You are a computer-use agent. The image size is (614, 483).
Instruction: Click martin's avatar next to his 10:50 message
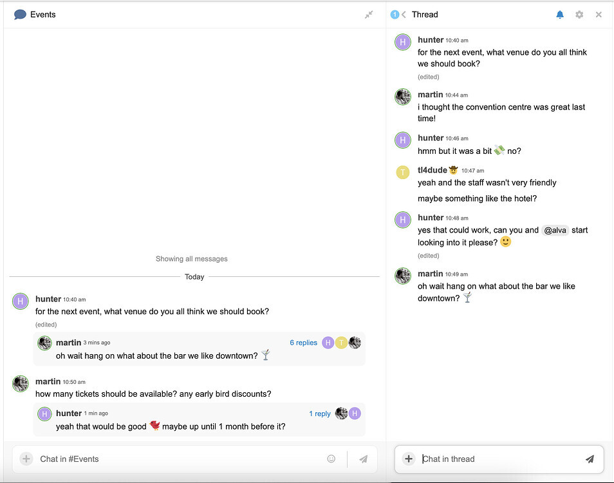(20, 384)
